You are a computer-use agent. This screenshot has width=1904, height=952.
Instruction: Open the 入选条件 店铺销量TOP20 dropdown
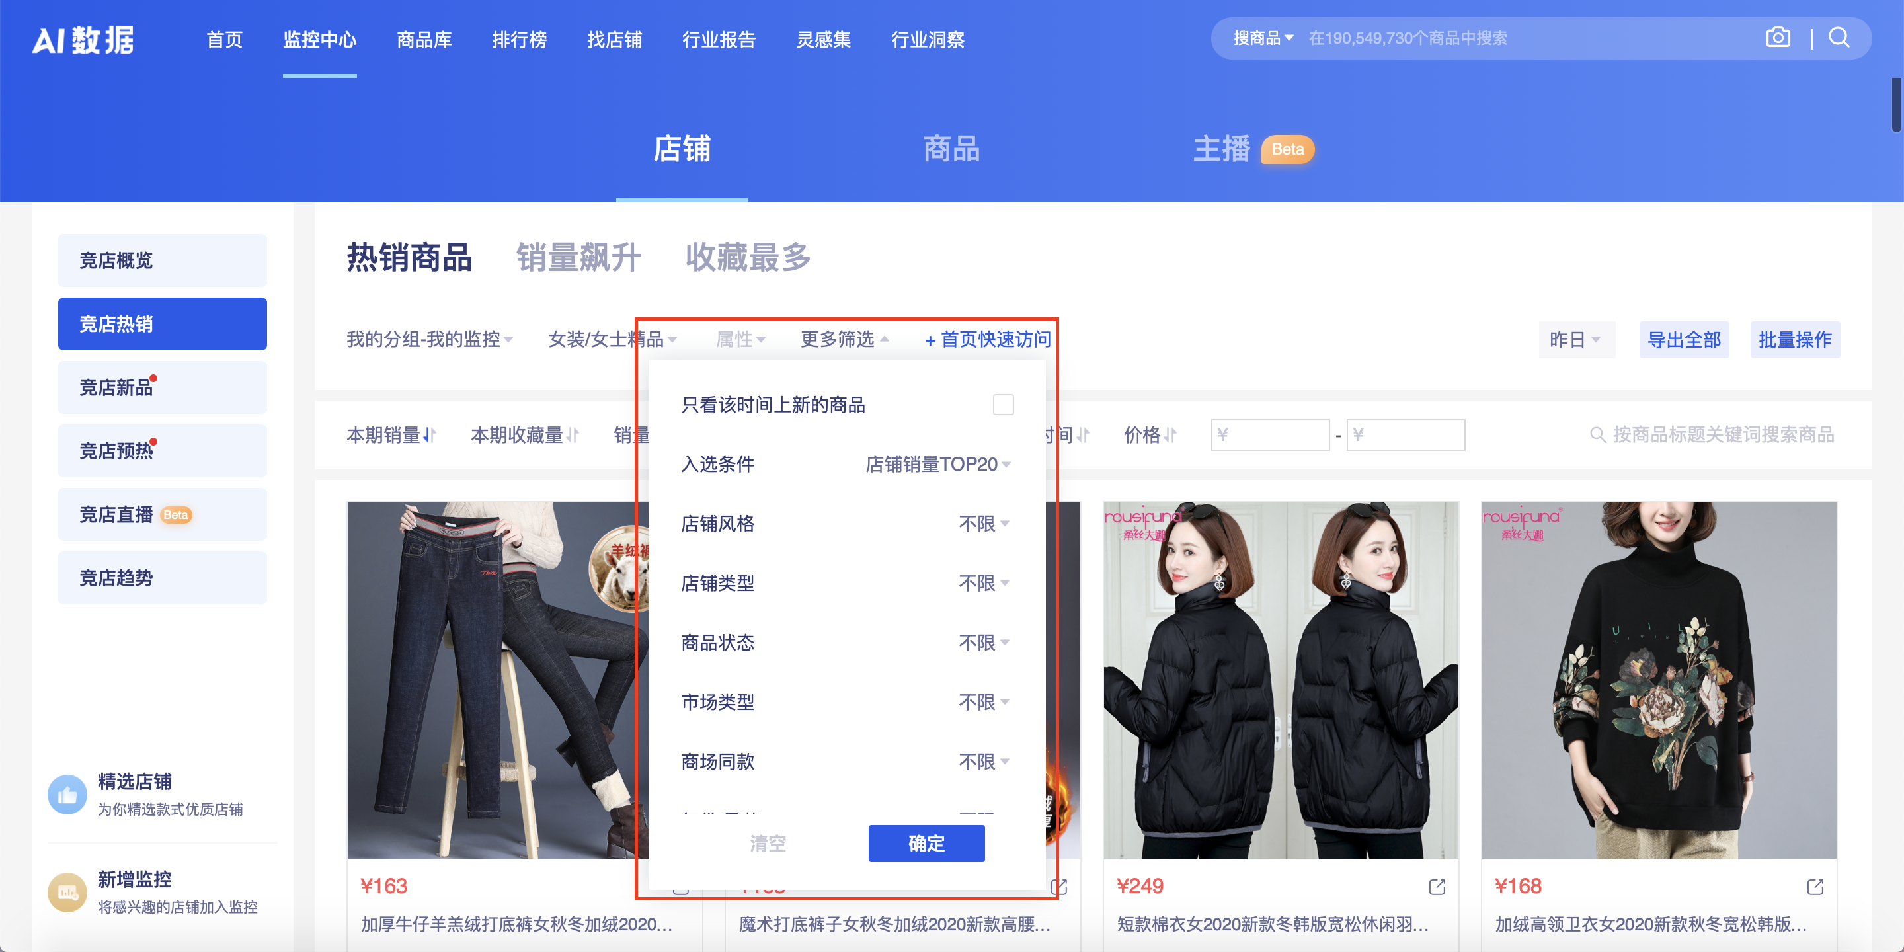[937, 465]
